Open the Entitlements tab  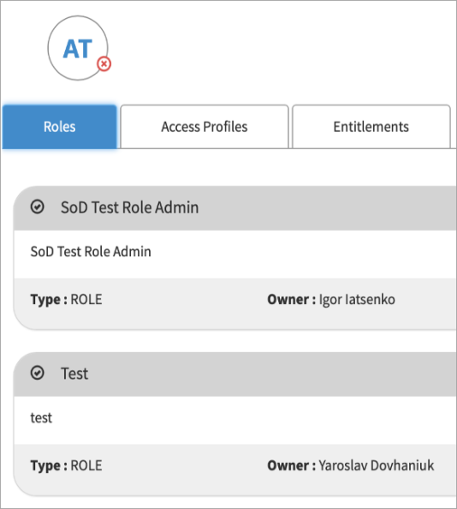[x=371, y=127]
